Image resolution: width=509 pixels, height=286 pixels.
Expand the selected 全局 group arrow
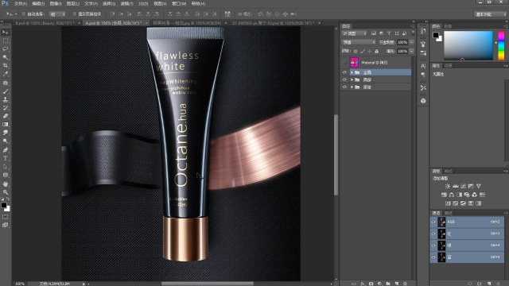point(352,72)
